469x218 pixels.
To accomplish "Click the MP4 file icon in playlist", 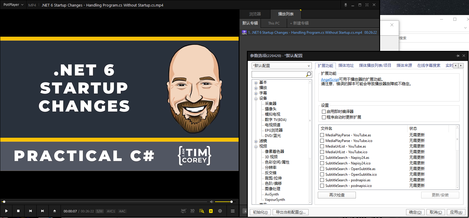I will [244, 33].
